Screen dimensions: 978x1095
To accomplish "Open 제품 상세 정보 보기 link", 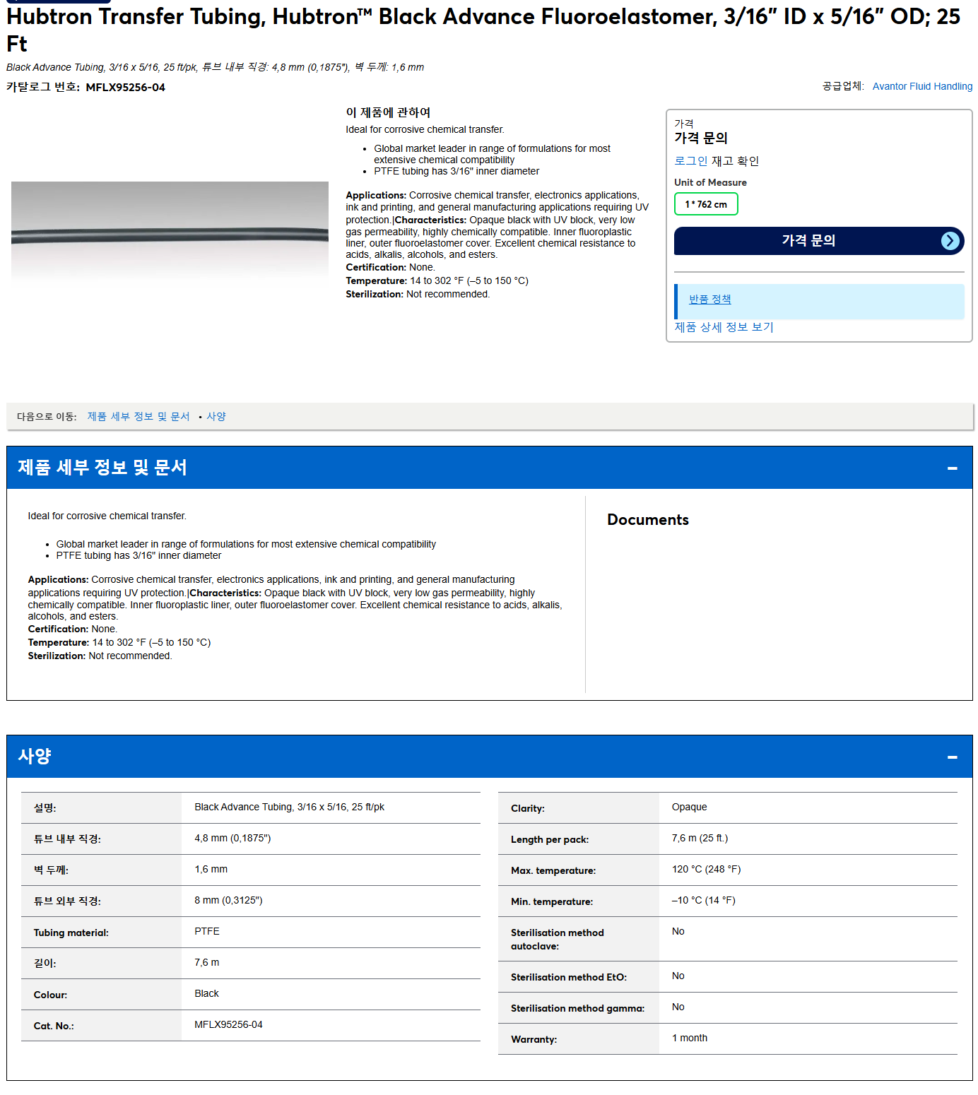I will (724, 327).
